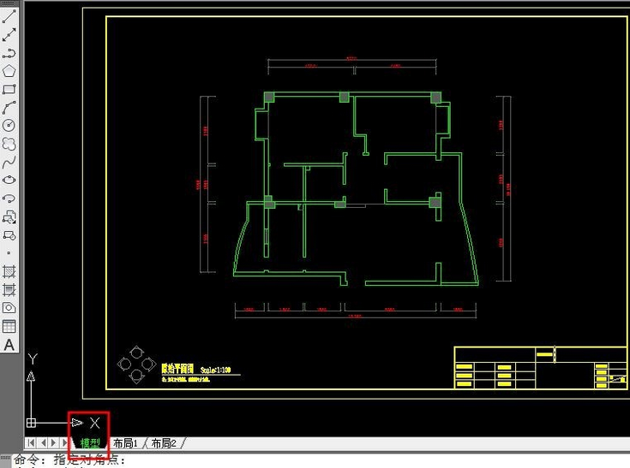Select the Construction Line tool

coord(9,34)
